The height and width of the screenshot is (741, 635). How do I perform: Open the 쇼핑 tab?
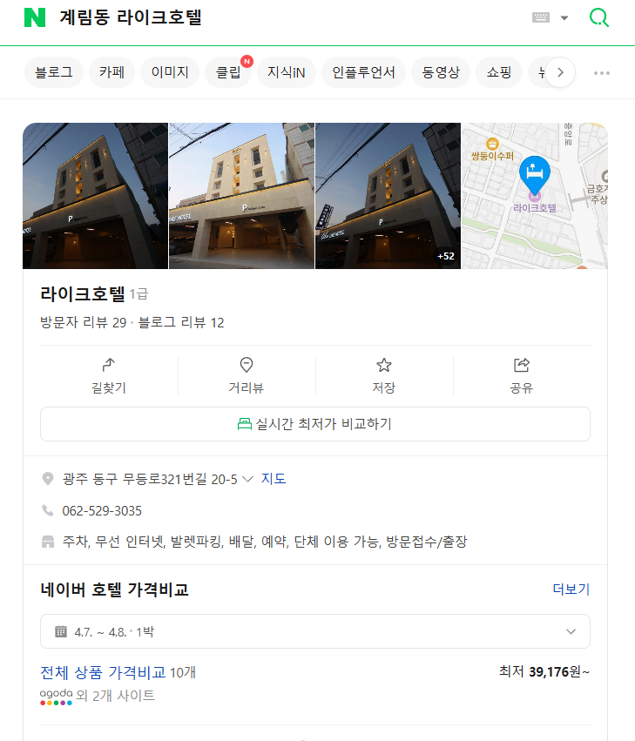(x=499, y=72)
